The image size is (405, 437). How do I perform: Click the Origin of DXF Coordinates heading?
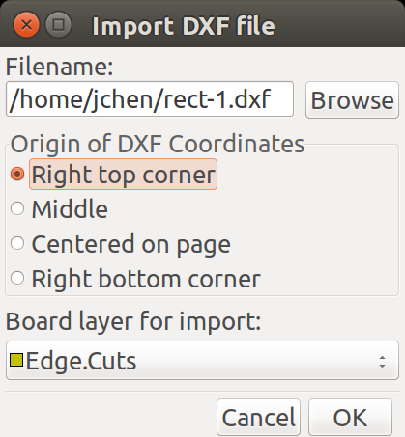pyautogui.click(x=158, y=144)
